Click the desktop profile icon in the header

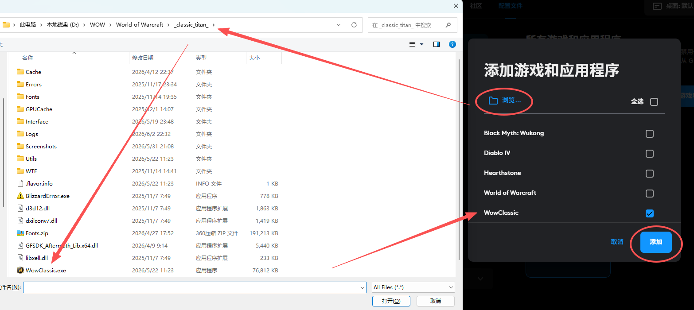coord(657,6)
